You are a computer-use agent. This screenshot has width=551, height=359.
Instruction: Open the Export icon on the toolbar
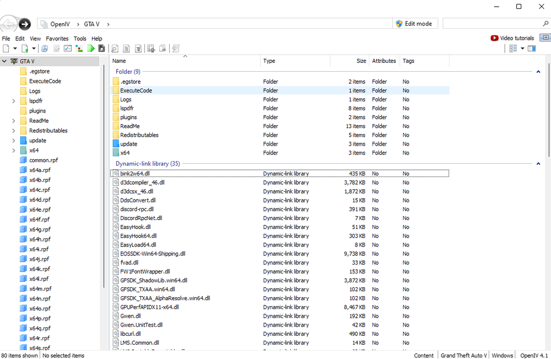pyautogui.click(x=151, y=49)
